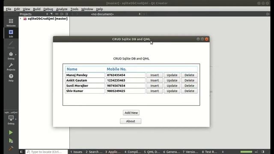Split editor icon at top right
The height and width of the screenshot is (154, 274).
tap(268, 14)
